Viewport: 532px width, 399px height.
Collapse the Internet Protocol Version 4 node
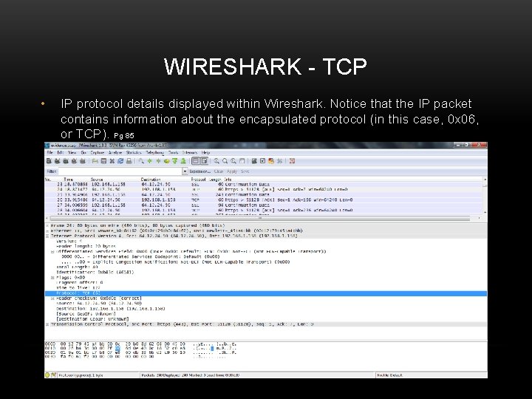(47, 236)
